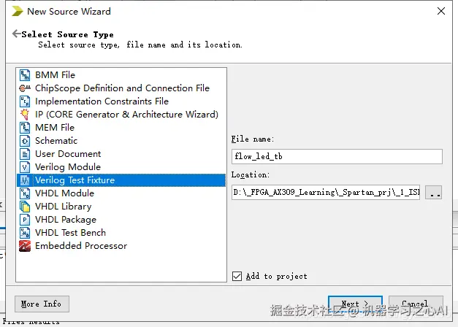Choose VHDL Test Bench from list

point(70,233)
